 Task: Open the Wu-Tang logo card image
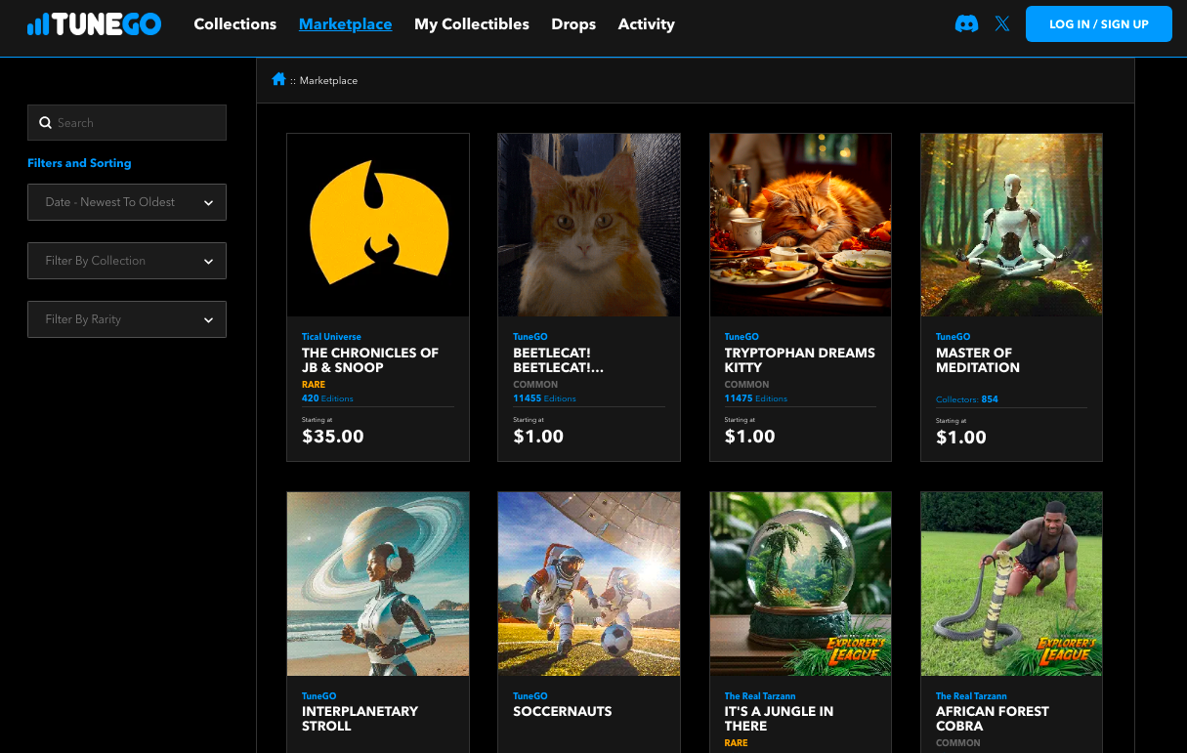pos(378,225)
